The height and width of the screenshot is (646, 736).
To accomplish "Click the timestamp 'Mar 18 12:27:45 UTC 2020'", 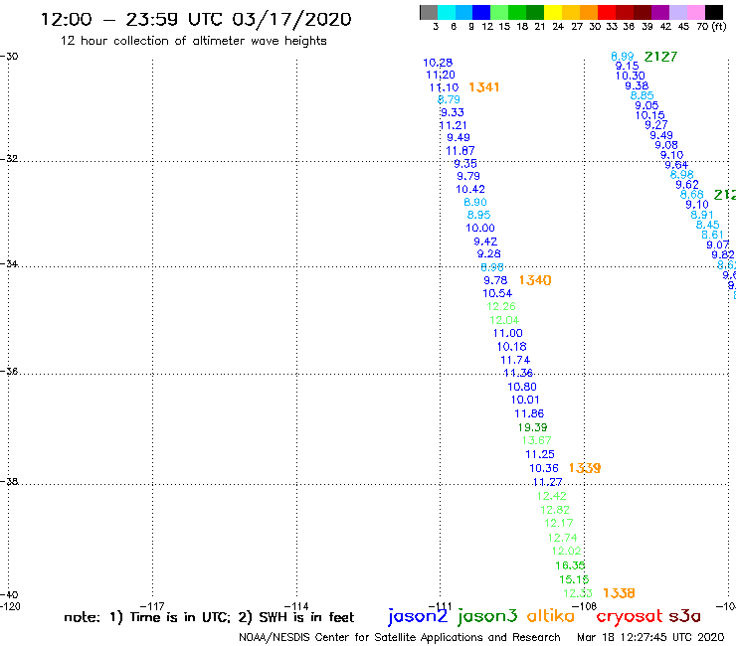I will click(650, 637).
